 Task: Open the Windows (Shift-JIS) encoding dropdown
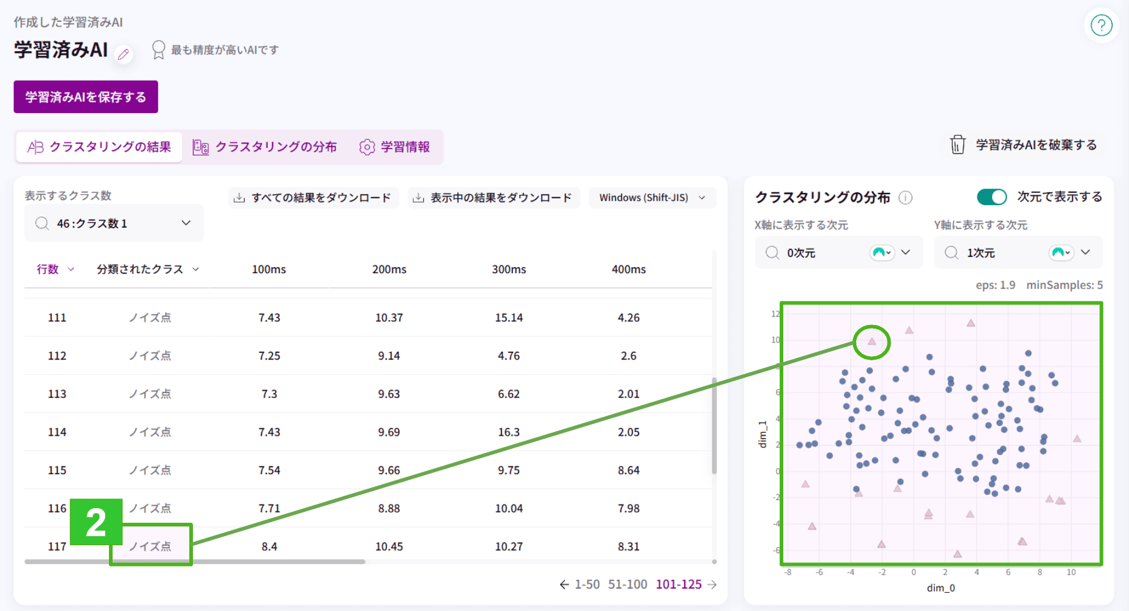(652, 198)
